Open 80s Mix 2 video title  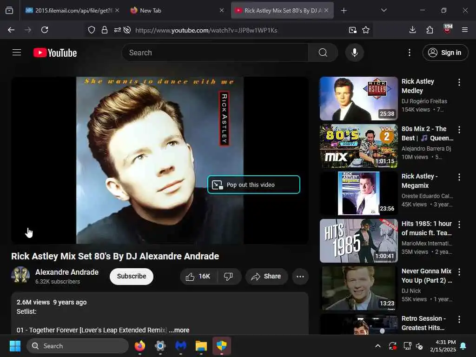pos(427,133)
